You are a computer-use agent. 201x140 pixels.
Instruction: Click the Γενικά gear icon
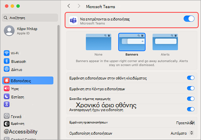[x=7, y=116]
